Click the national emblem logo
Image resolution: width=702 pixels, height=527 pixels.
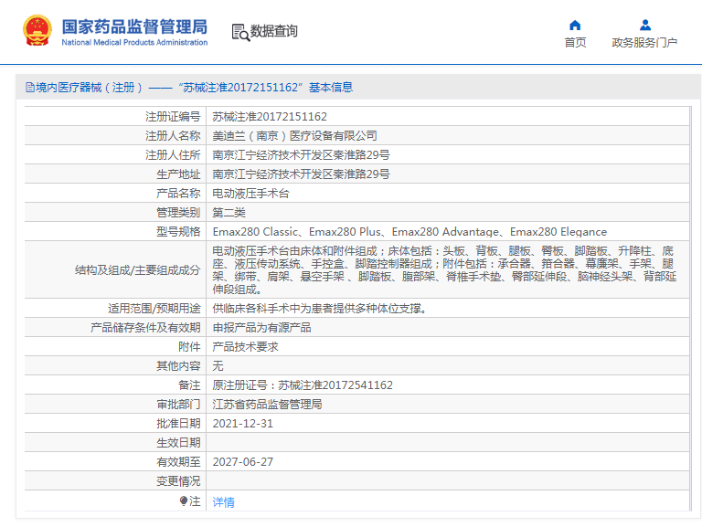pyautogui.click(x=37, y=30)
